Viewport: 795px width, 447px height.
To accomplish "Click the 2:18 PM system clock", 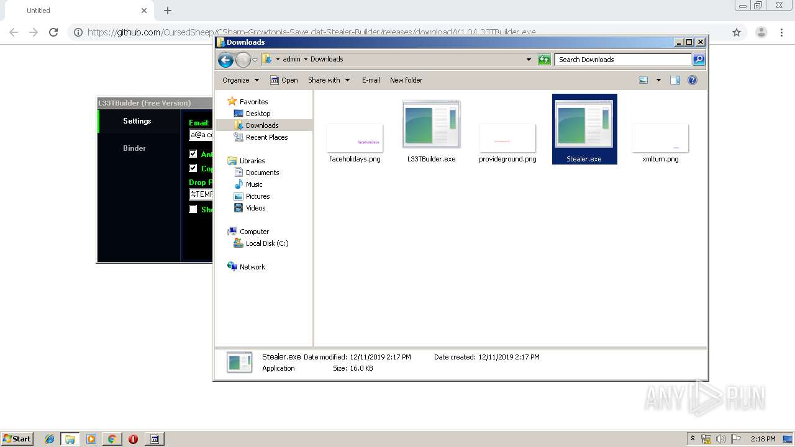I will (763, 439).
